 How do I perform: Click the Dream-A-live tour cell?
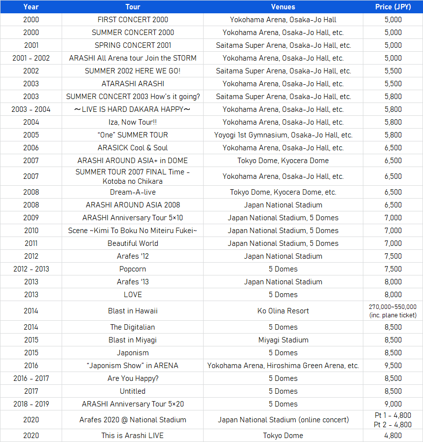pos(133,192)
